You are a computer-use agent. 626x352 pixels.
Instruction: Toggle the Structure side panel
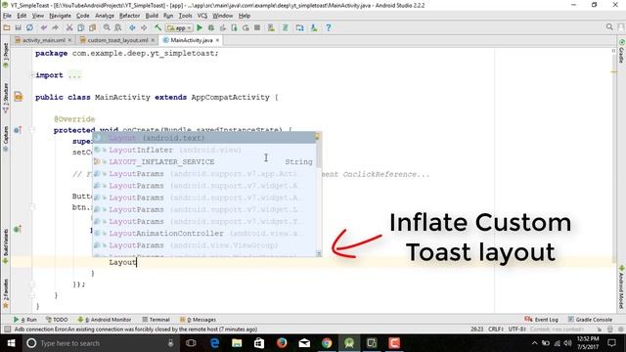(6, 98)
